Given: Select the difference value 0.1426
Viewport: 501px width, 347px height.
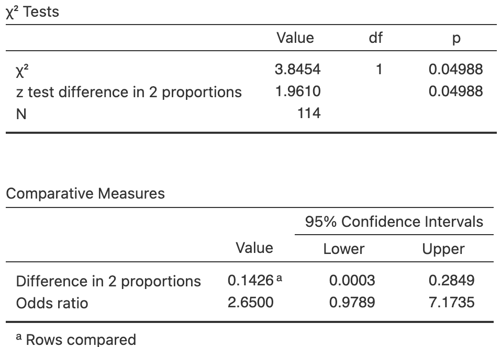Looking at the screenshot, I should (x=250, y=281).
